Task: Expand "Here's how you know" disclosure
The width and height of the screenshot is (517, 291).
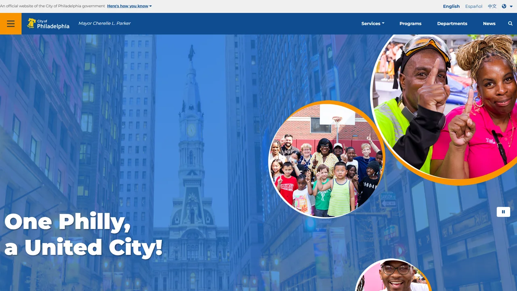Action: (130, 6)
